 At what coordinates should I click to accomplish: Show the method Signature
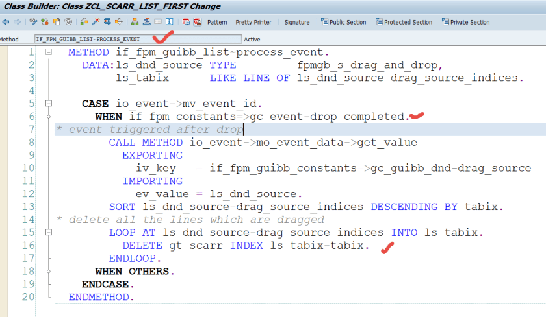click(297, 22)
